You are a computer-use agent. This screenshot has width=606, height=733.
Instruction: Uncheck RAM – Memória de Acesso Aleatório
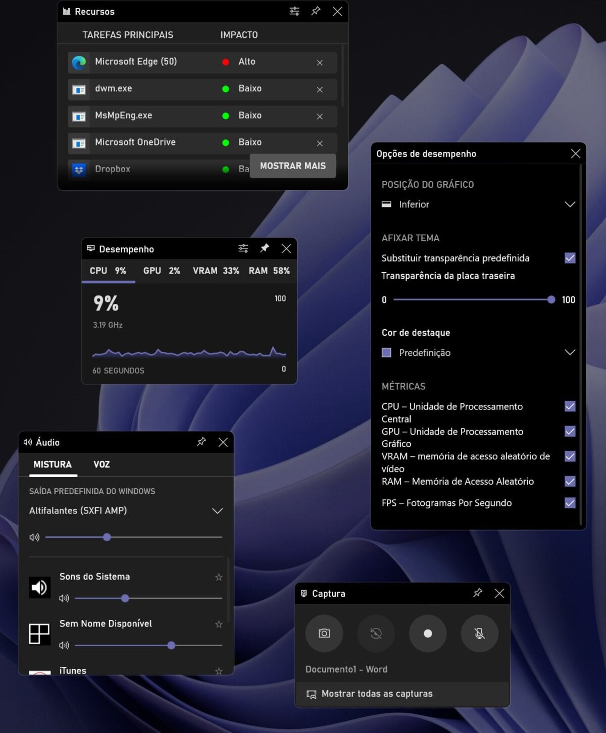[x=570, y=481]
